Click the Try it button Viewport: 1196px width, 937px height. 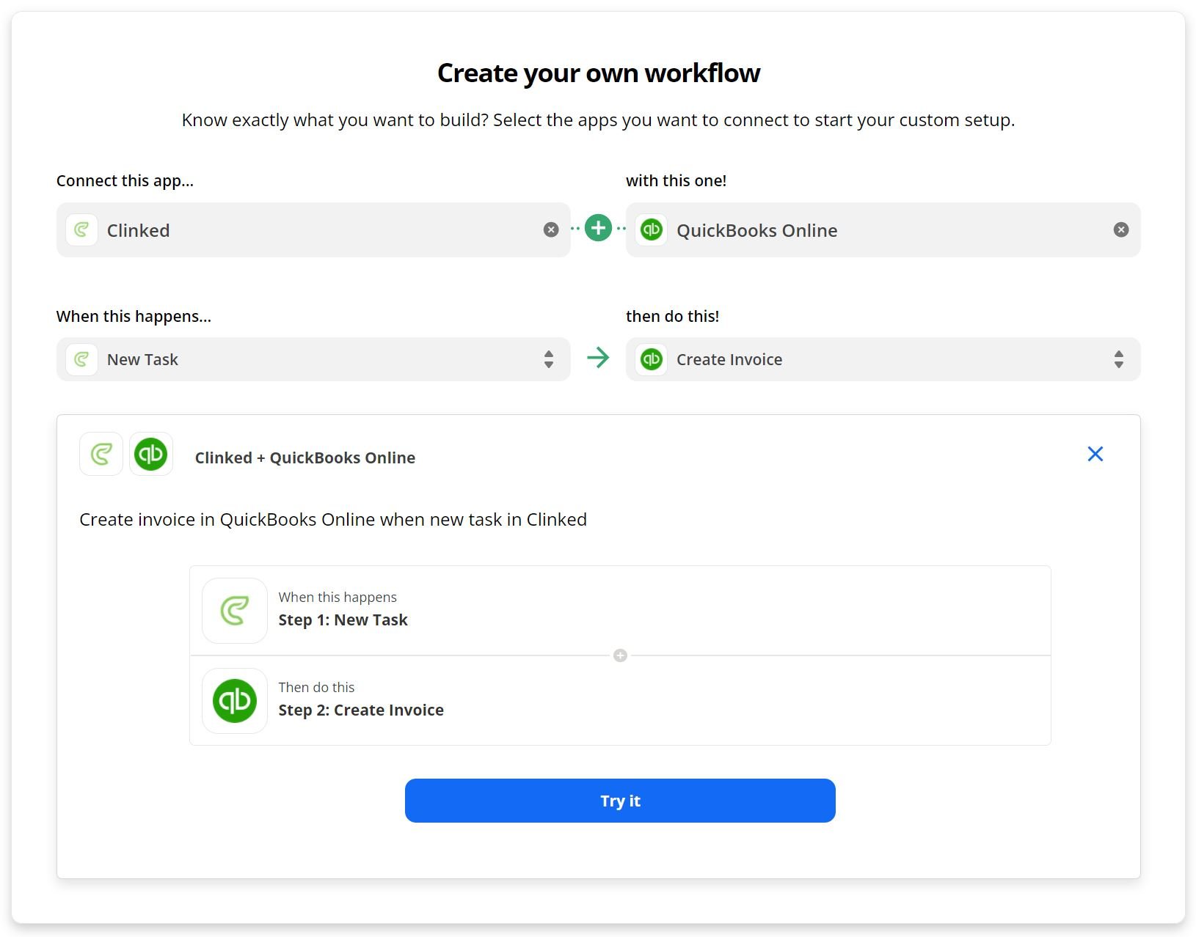point(620,801)
